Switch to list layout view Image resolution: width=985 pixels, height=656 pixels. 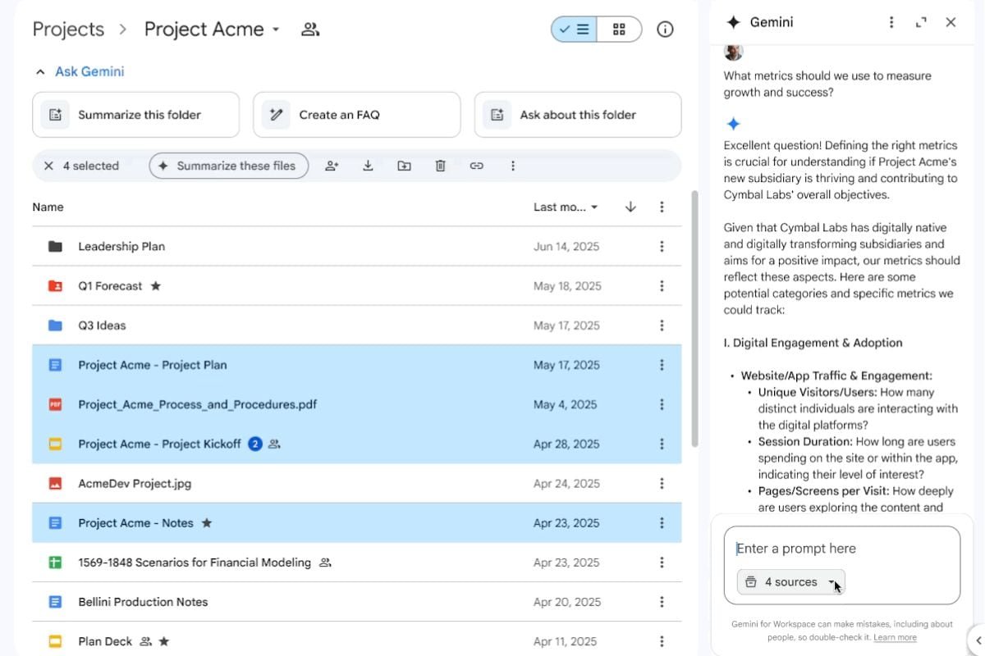(574, 30)
